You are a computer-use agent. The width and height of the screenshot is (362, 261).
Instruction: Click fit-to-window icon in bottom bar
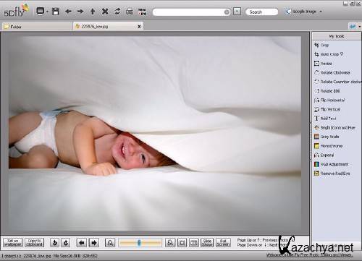[182, 242]
